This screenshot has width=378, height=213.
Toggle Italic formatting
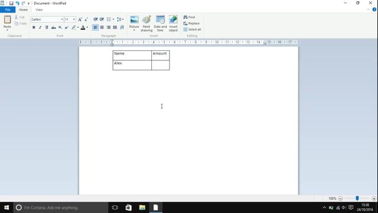40,28
